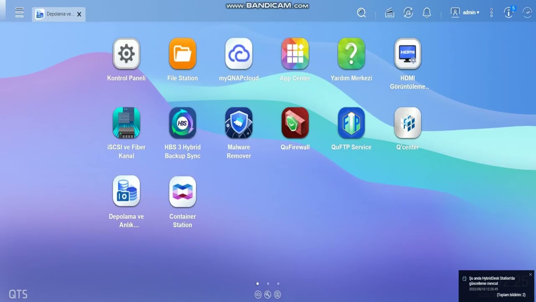Image resolution: width=536 pixels, height=302 pixels.
Task: Open Depolama ve Anlık... app icon
Action: tap(126, 191)
